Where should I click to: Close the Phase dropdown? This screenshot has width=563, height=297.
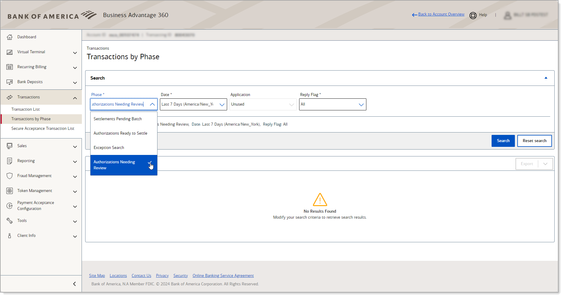(152, 104)
